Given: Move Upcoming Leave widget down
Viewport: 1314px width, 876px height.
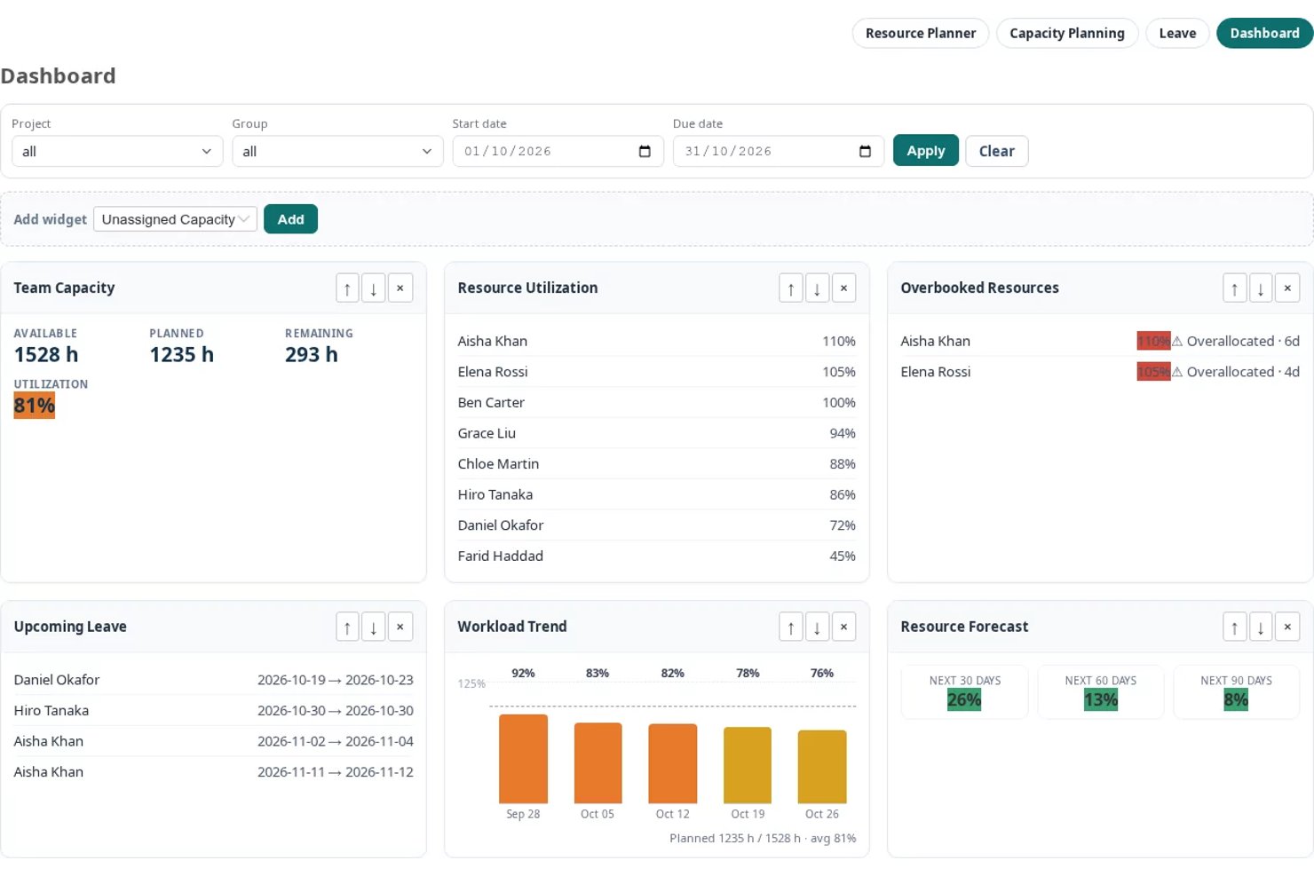Looking at the screenshot, I should (x=374, y=627).
